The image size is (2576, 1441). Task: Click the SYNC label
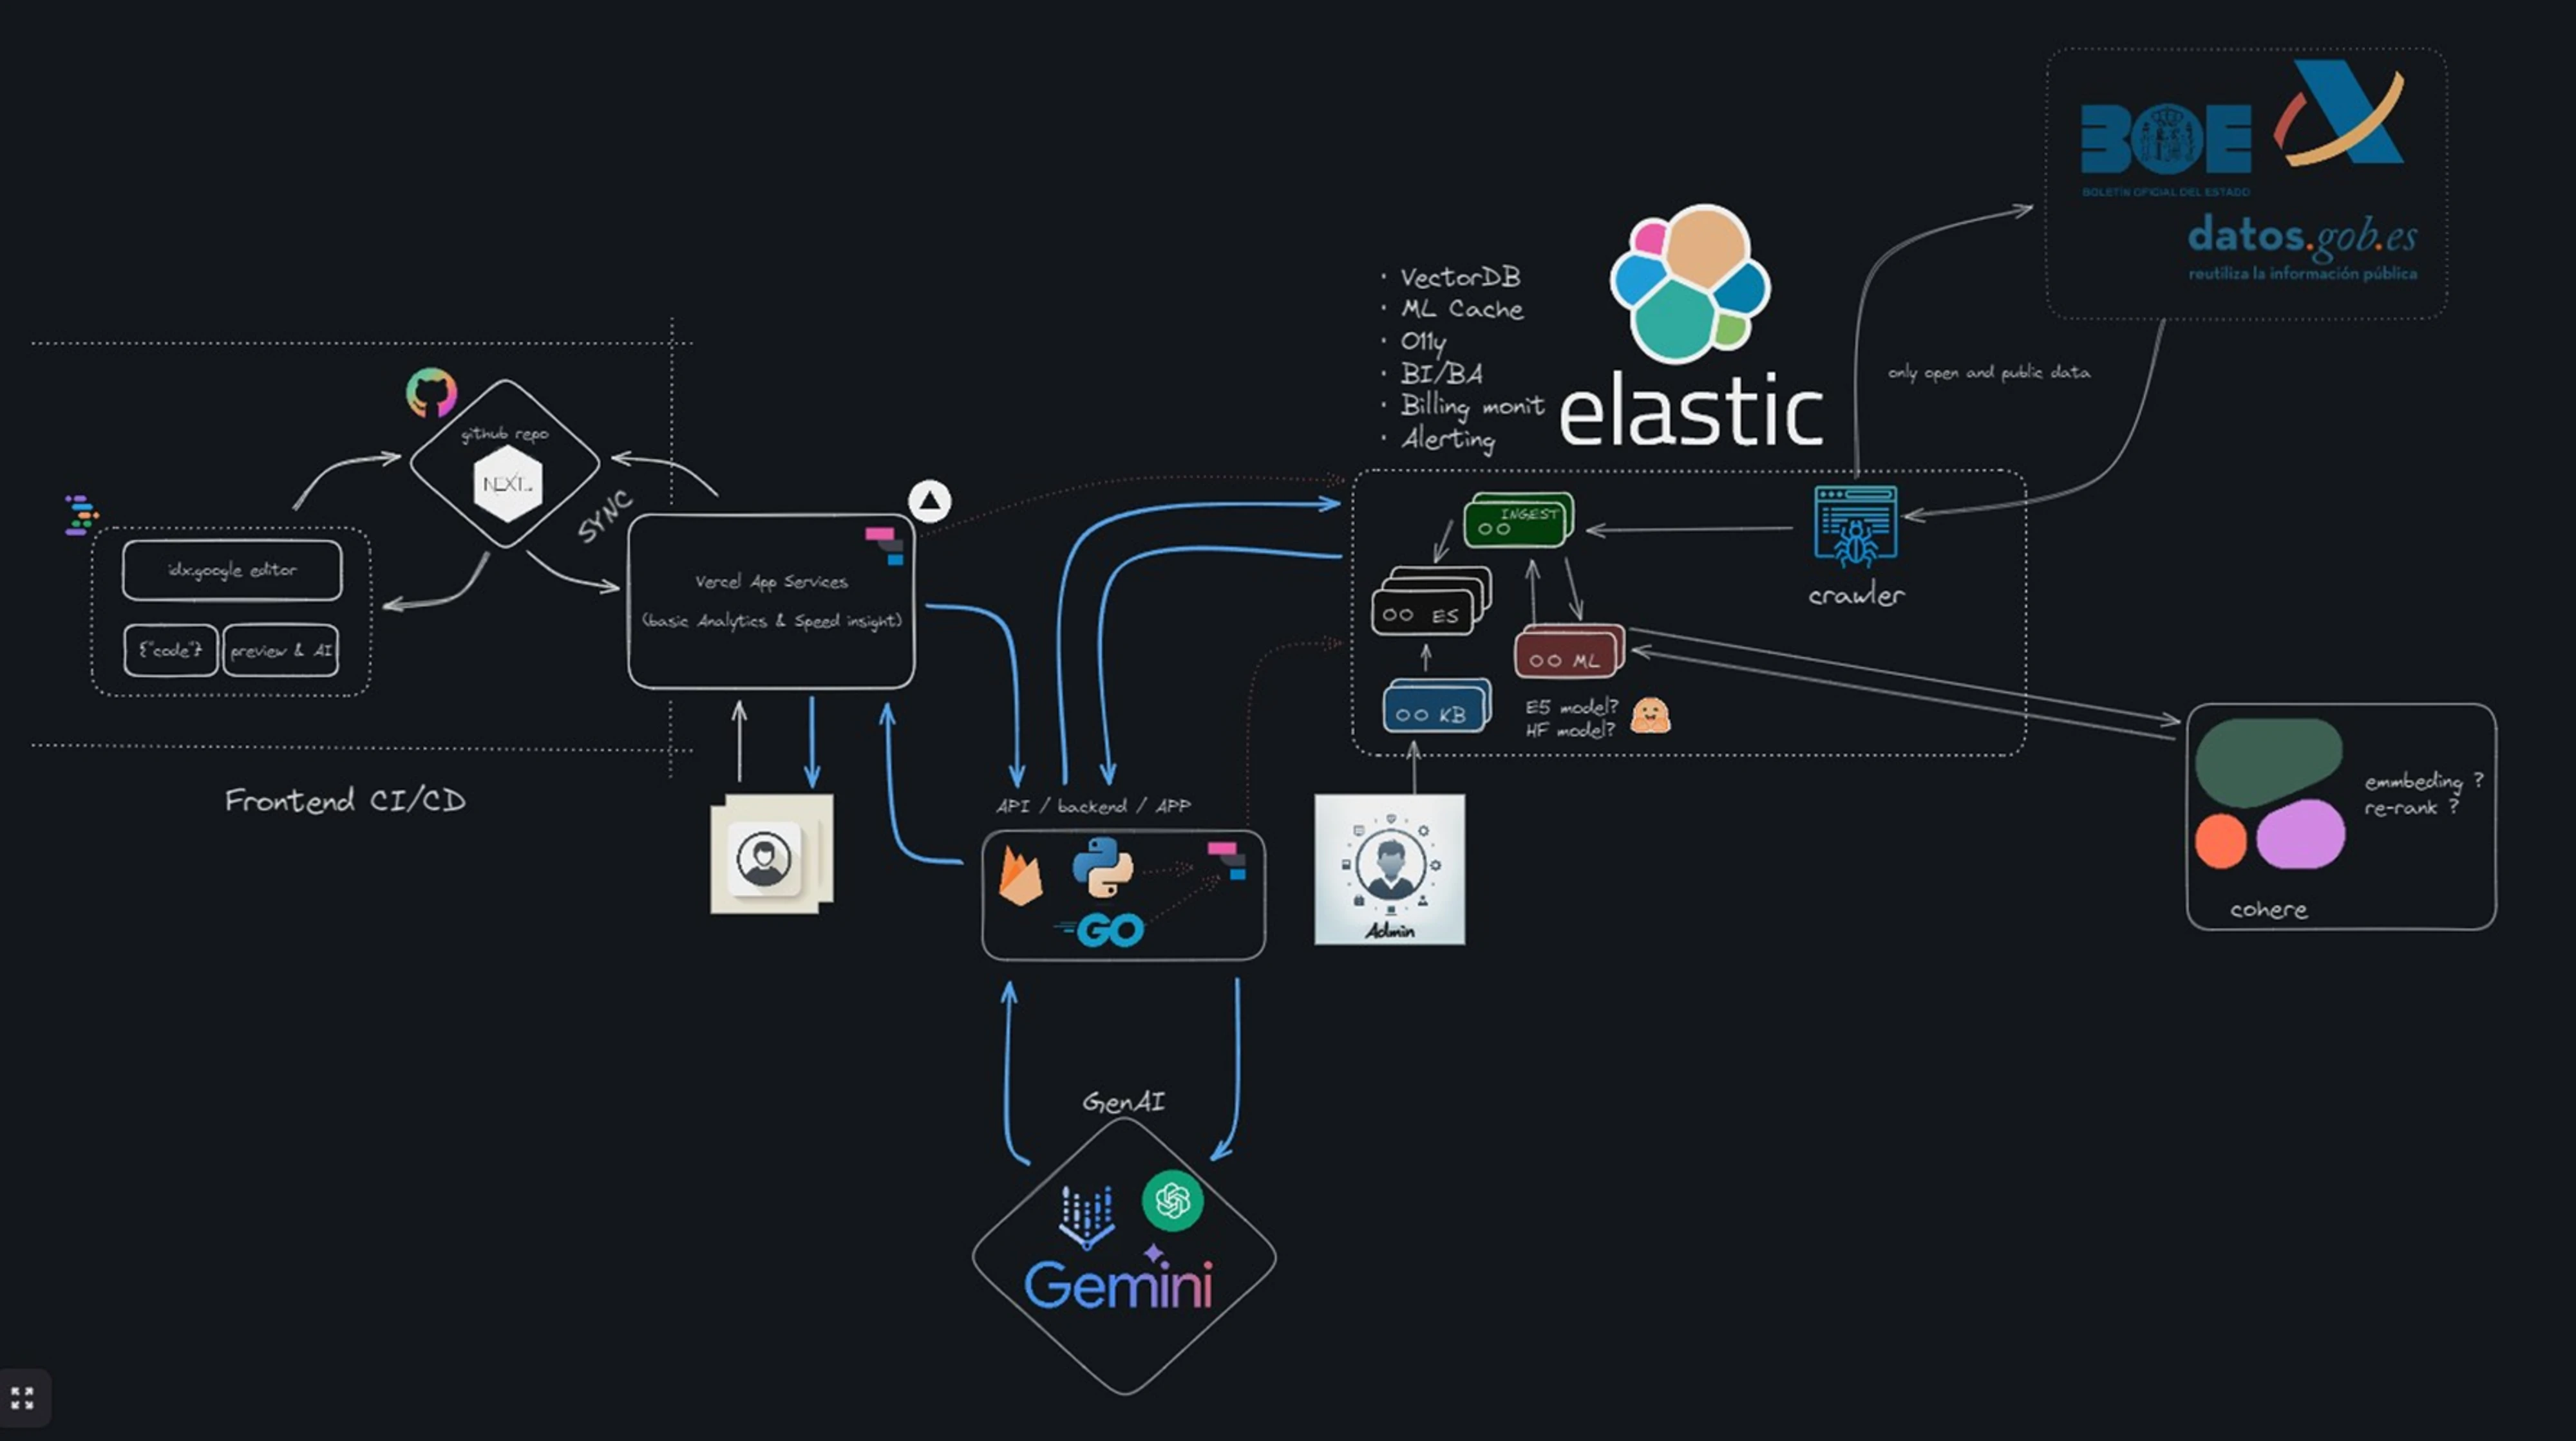tap(605, 517)
